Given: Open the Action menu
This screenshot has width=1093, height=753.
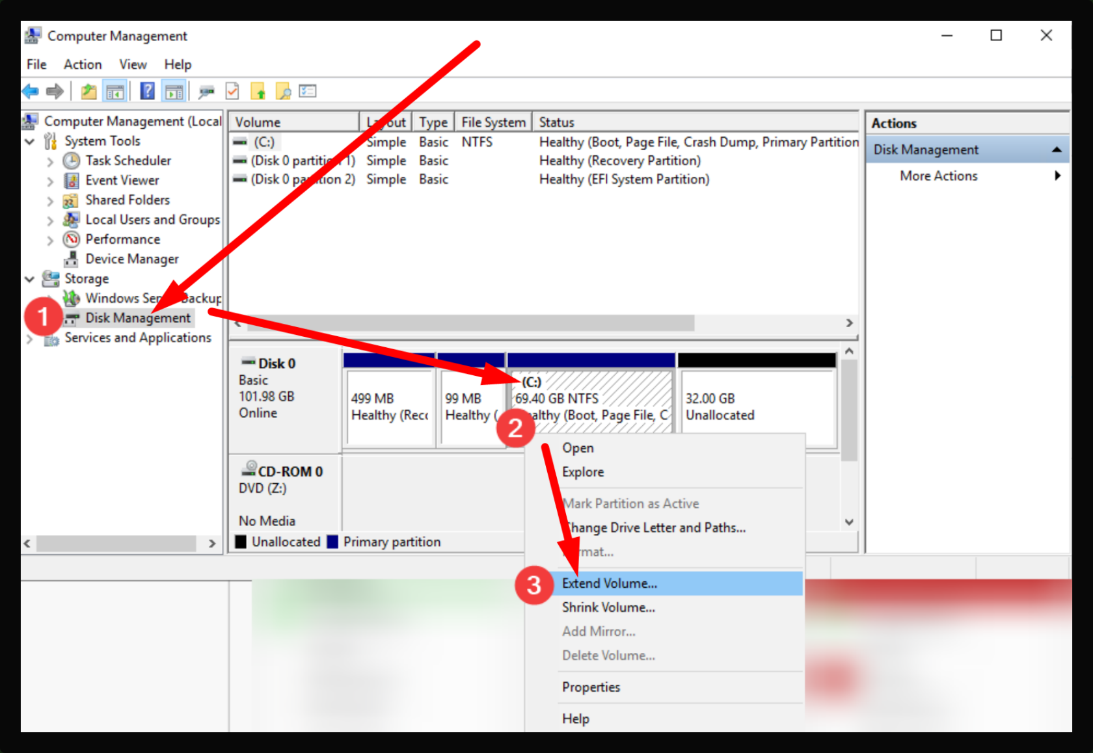Looking at the screenshot, I should [x=83, y=64].
